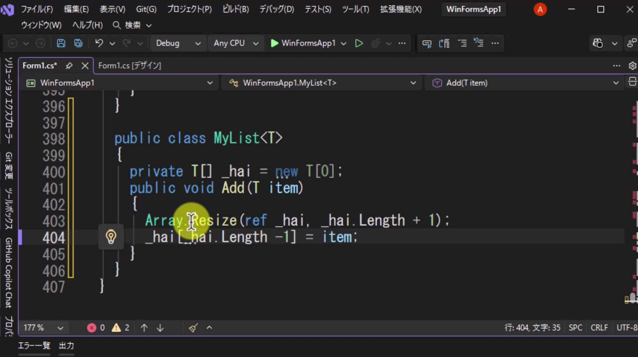Switch to Form1.cs [デザイン] tab
The width and height of the screenshot is (638, 357).
click(x=130, y=66)
